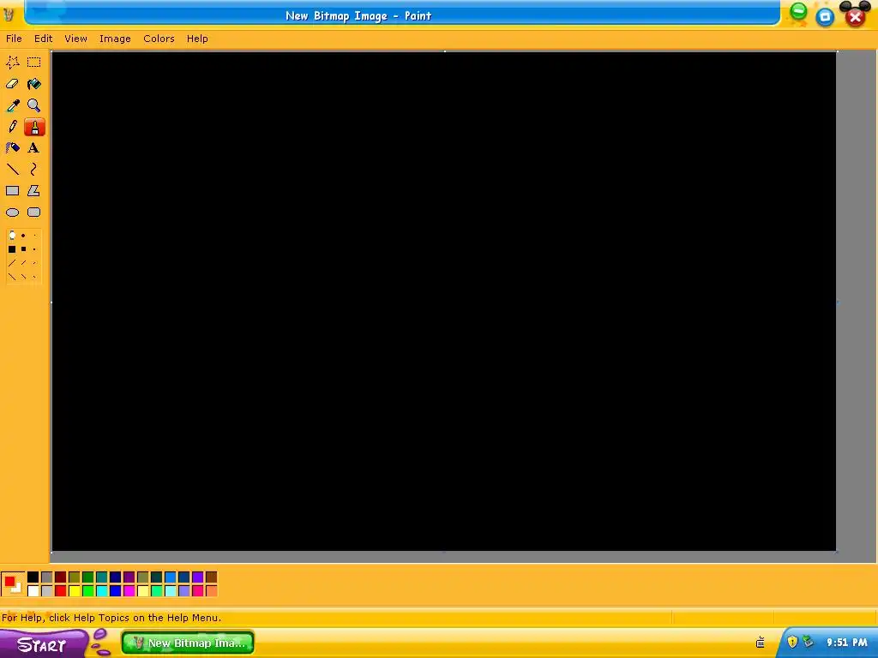Pick the orange color swatch
The image size is (878, 658).
point(211,591)
